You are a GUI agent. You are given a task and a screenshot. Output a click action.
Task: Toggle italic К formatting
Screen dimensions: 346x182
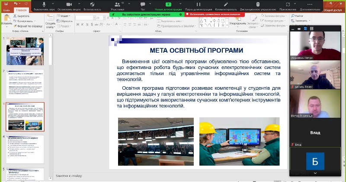point(82,25)
